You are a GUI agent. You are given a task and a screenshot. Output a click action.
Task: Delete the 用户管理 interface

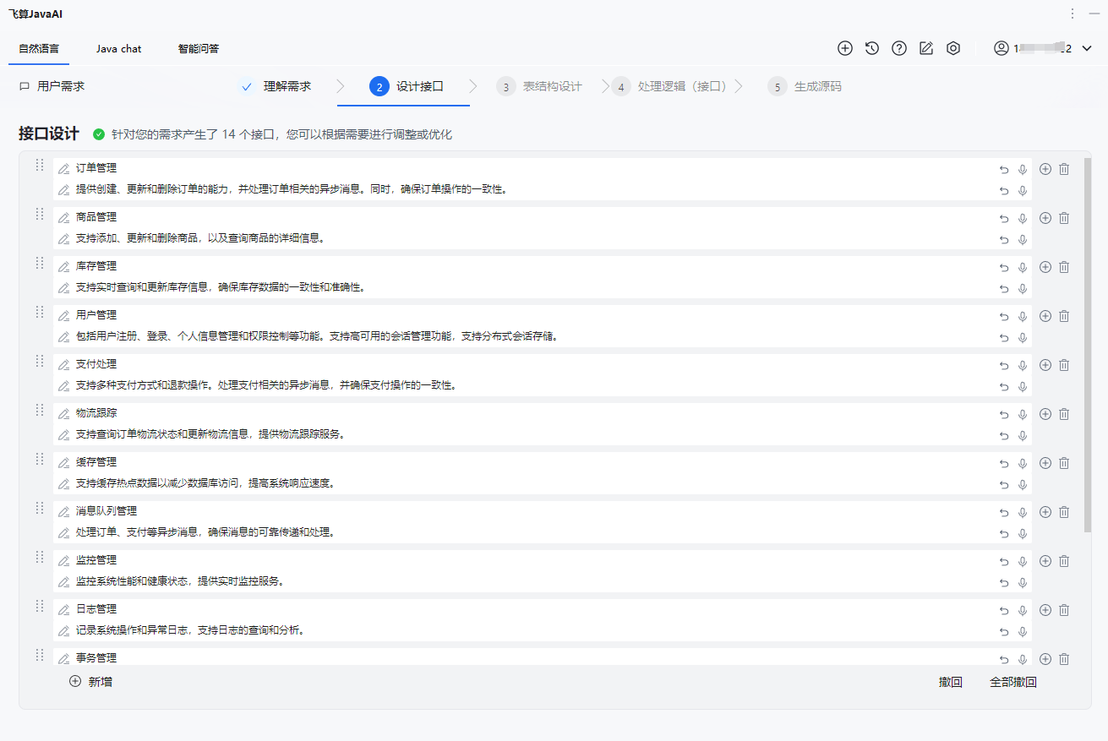point(1064,316)
